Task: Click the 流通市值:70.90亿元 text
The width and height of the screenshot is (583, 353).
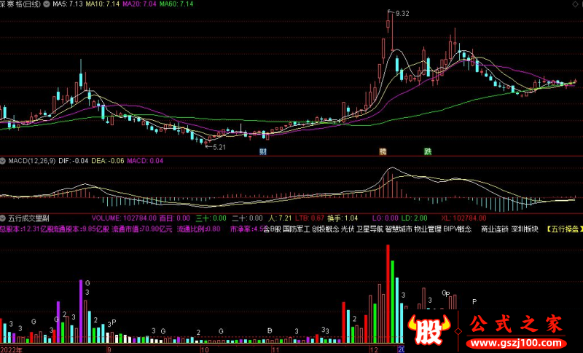Action: tap(142, 229)
